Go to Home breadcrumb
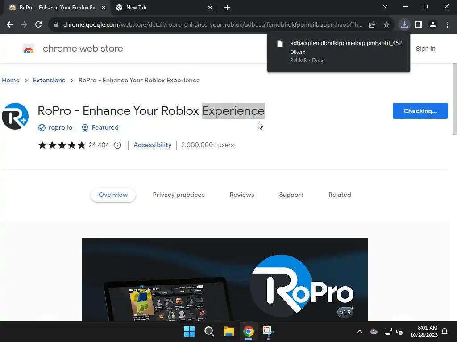This screenshot has width=457, height=342. click(x=11, y=80)
